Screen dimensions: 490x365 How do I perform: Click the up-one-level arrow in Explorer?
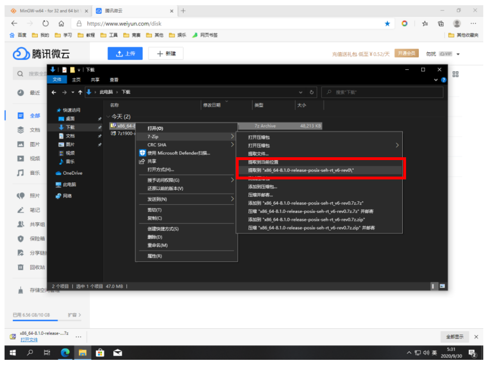coord(80,93)
